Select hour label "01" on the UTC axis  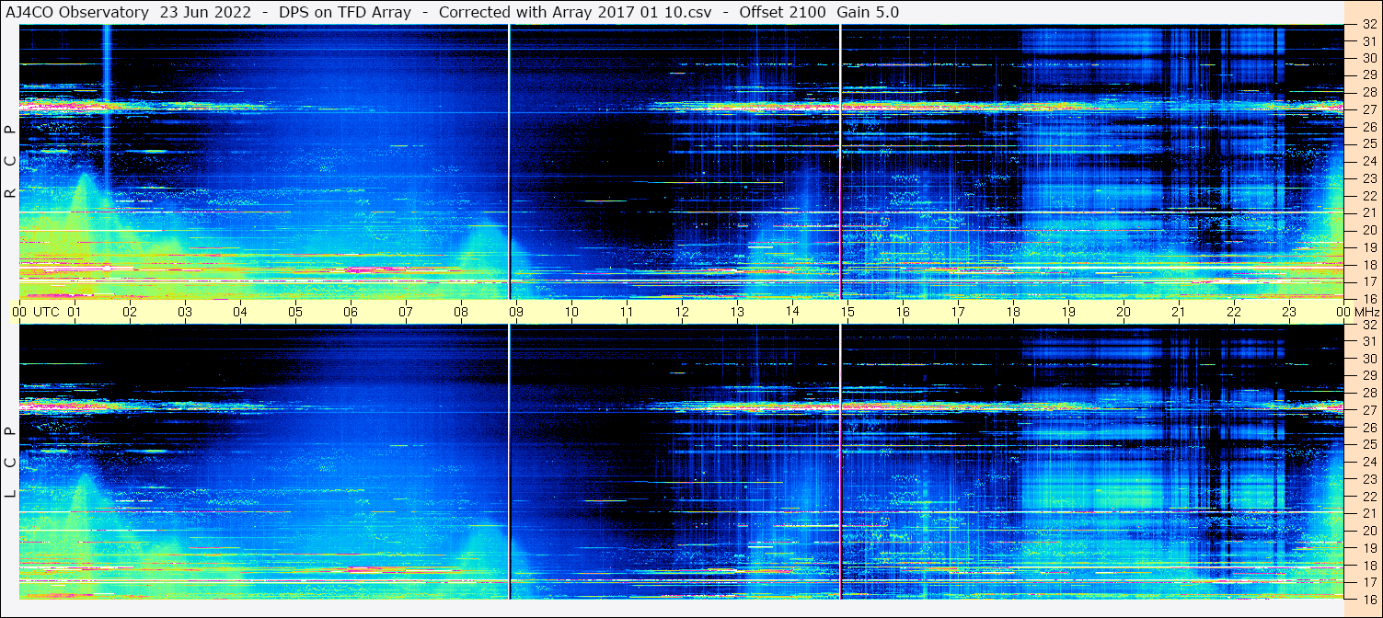coord(75,312)
